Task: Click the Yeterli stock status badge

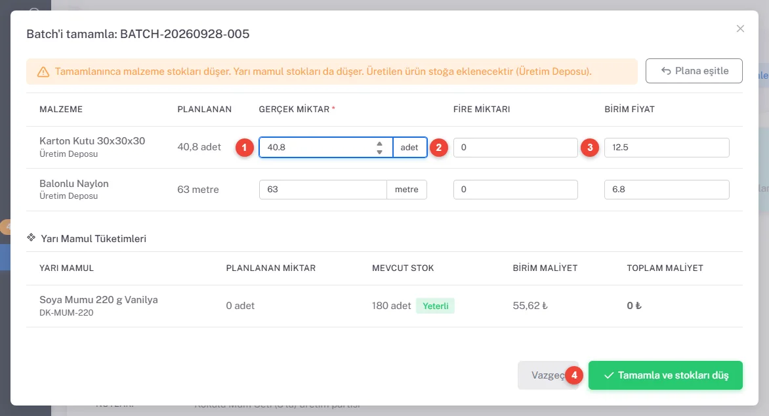Action: coord(436,306)
